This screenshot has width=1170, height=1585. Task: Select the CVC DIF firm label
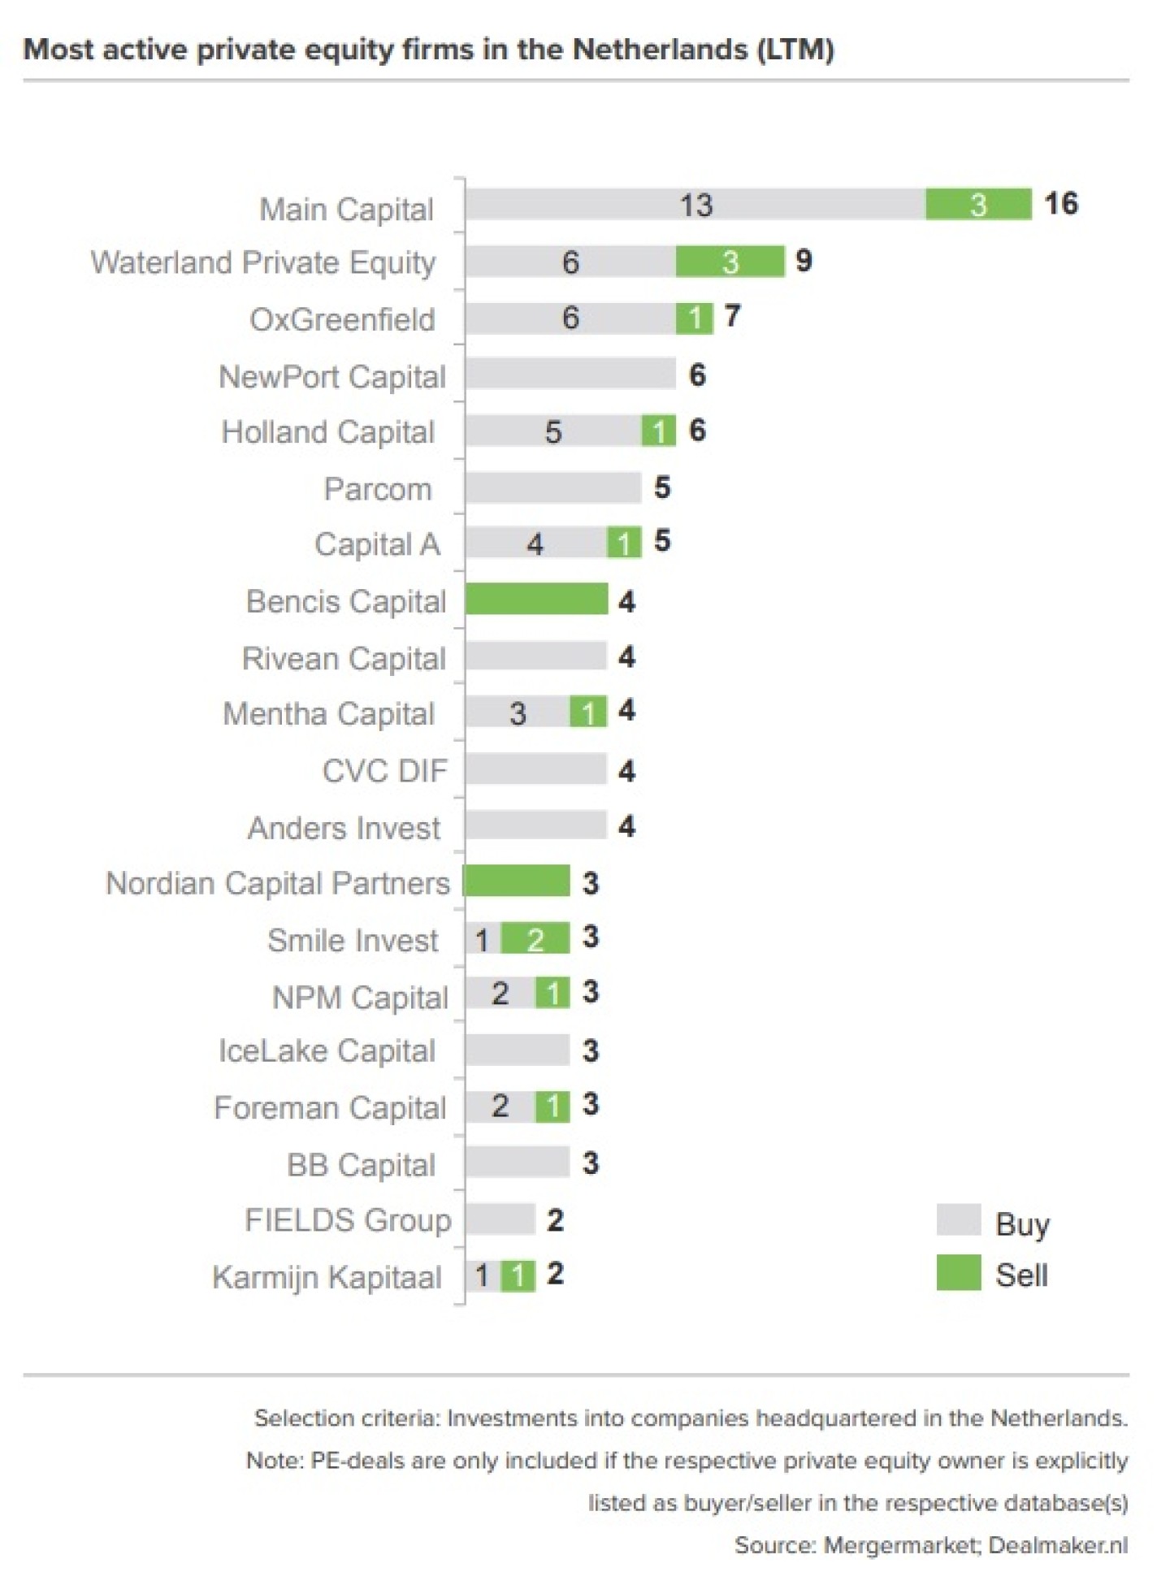384,770
